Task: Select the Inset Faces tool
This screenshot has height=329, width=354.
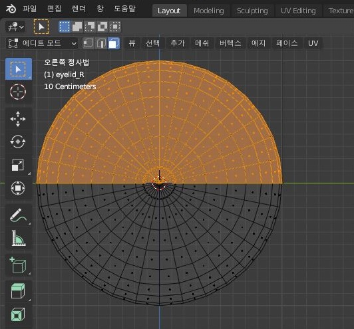Action: click(x=18, y=314)
